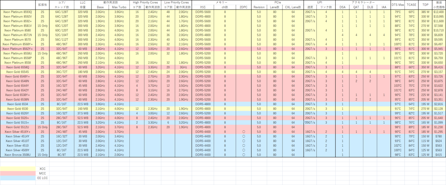Select the '$415' price cell
The height and width of the screenshot is (185, 446).
click(x=439, y=154)
